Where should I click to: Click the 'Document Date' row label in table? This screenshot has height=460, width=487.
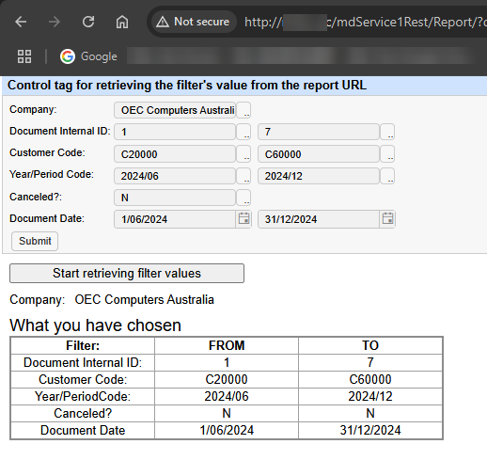coord(83,430)
